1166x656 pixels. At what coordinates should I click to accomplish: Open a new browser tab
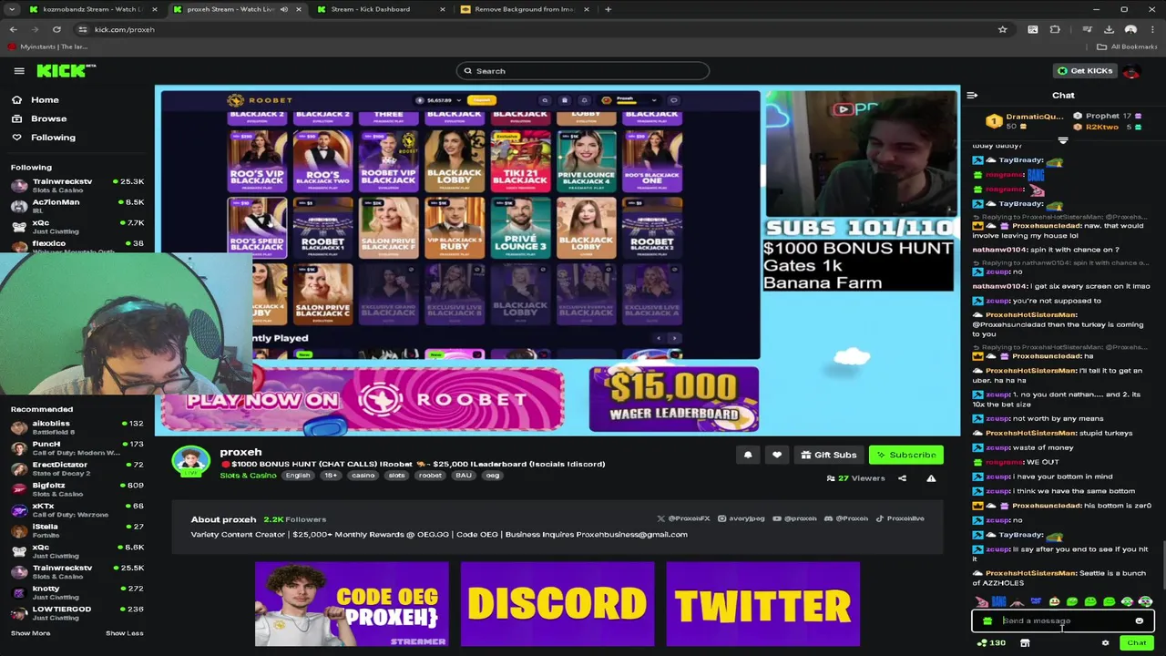(x=608, y=9)
